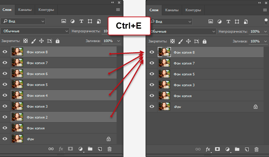
Task: Select Фон копия layer in right panel
Action: pyautogui.click(x=210, y=96)
